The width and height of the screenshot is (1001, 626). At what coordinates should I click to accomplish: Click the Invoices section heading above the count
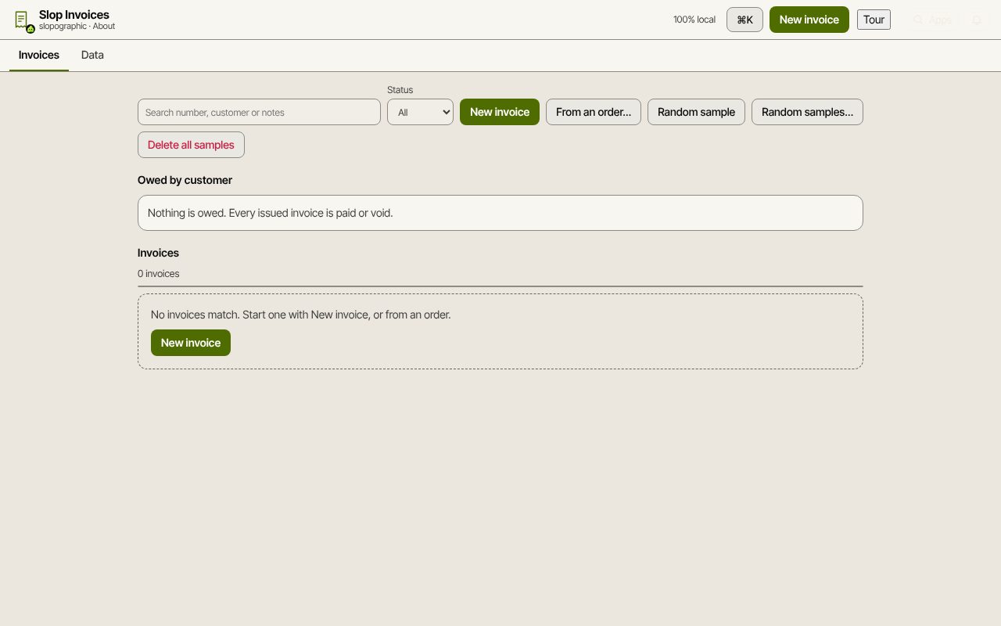click(158, 253)
